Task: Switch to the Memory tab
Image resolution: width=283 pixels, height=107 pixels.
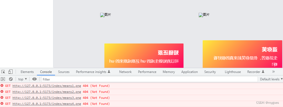Action: [x=169, y=72]
